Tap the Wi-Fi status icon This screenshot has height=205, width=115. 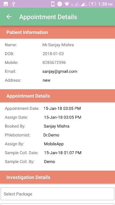(x=67, y=4)
